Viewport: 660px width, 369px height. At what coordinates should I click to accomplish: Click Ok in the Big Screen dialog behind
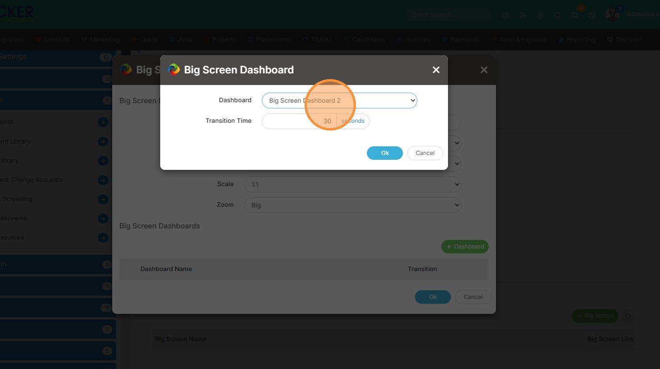(x=433, y=297)
